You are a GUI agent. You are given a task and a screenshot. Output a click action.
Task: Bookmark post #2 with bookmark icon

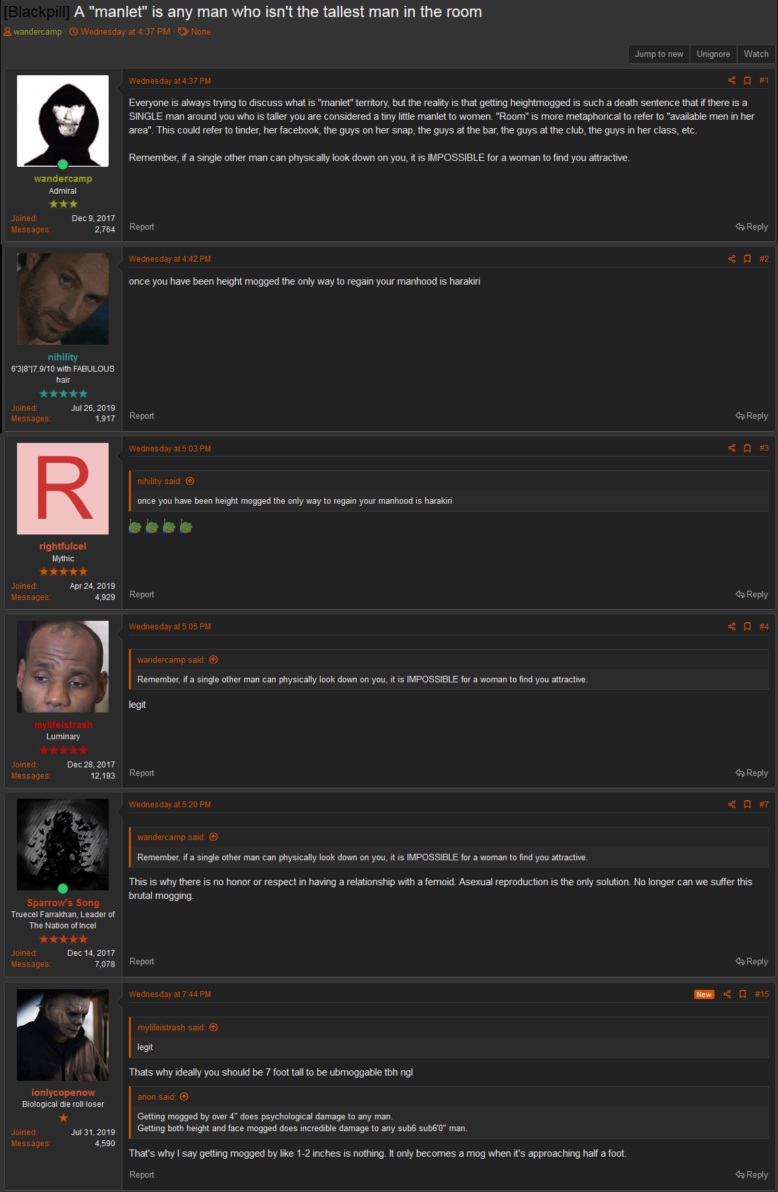click(747, 259)
